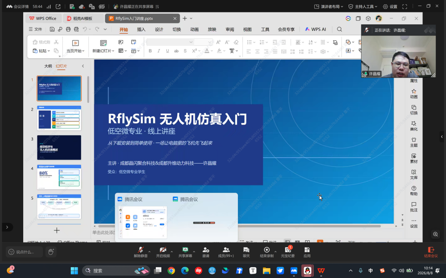446x278 pixels.
Task: Click the 说点什么 chat input field
Action: tap(24, 252)
